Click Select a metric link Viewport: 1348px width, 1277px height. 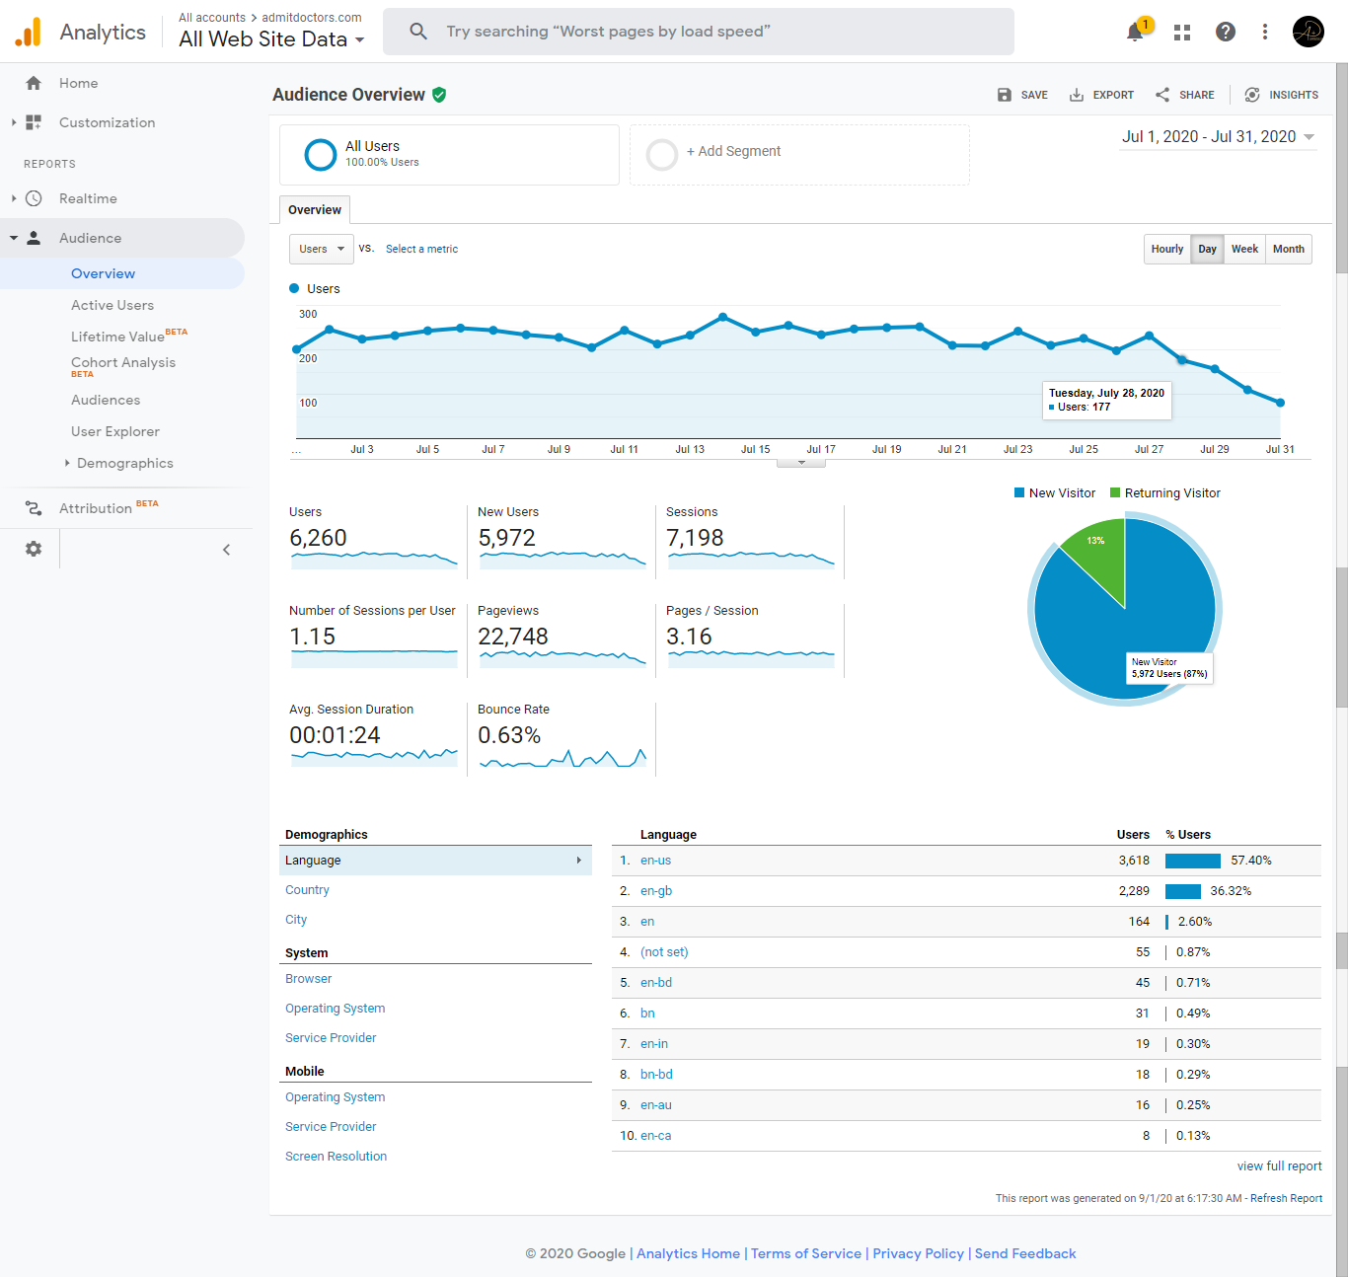tap(421, 249)
